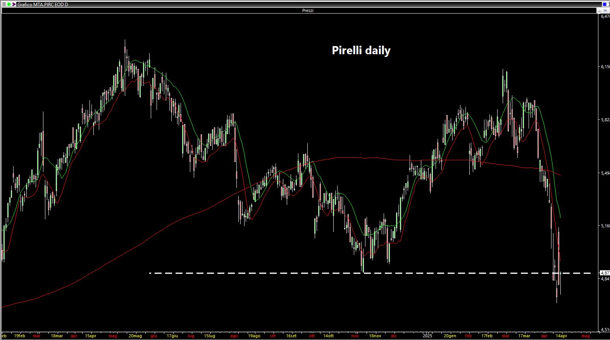Click the dic month label
The image size is (610, 340).
point(394,336)
